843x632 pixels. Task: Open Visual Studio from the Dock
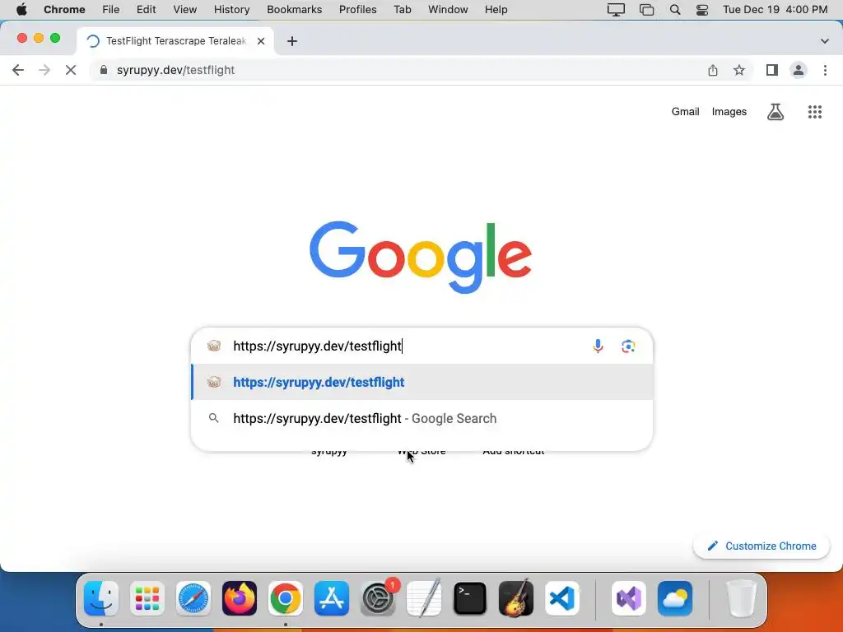[628, 598]
